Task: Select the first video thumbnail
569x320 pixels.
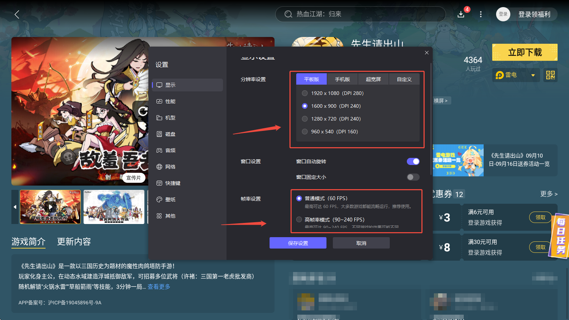Action: click(50, 207)
